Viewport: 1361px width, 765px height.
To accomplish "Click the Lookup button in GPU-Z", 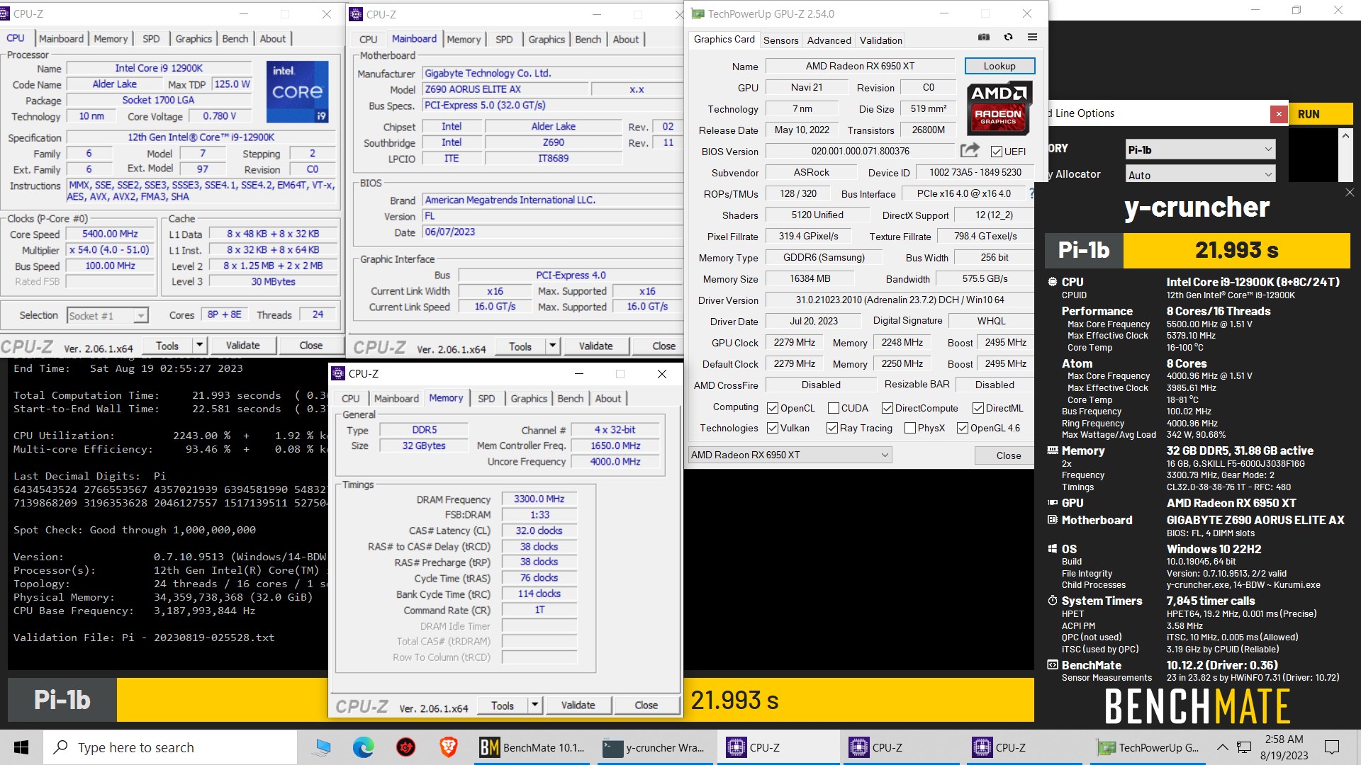I will coord(999,66).
